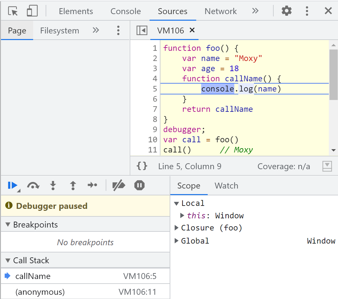Image resolution: width=338 pixels, height=299 pixels.
Task: Expand the Global scope entry
Action: coord(177,241)
